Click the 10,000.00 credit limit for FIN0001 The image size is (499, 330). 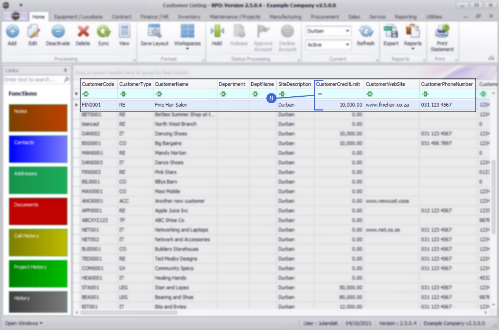point(339,105)
